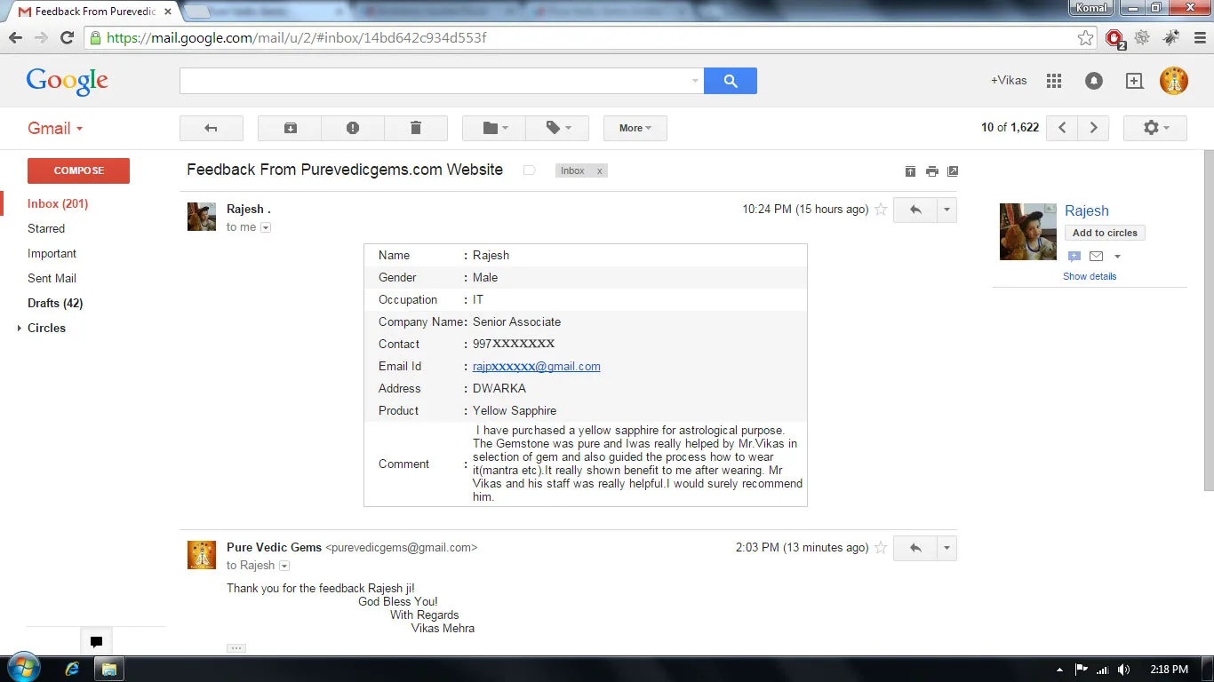Open more contact options arrow for Rajesh
This screenshot has width=1214, height=682.
(1117, 257)
